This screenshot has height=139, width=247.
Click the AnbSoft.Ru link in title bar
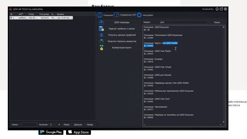(208, 9)
